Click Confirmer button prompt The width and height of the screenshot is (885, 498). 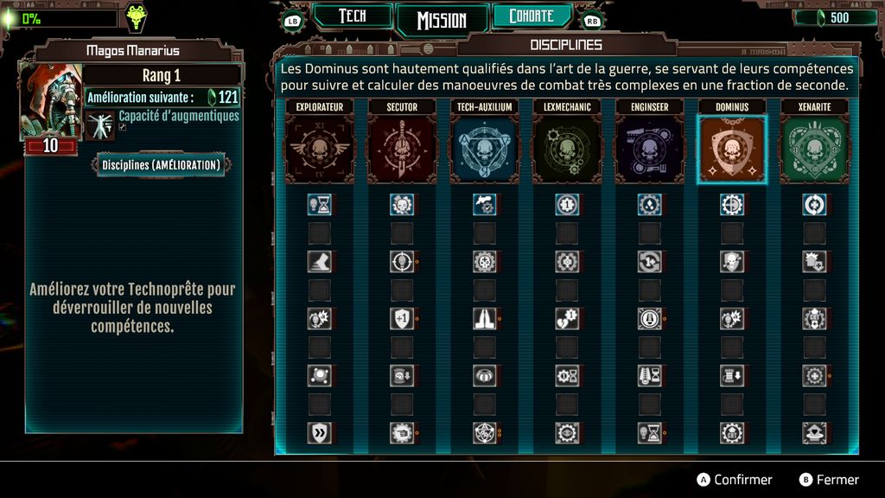tap(735, 479)
